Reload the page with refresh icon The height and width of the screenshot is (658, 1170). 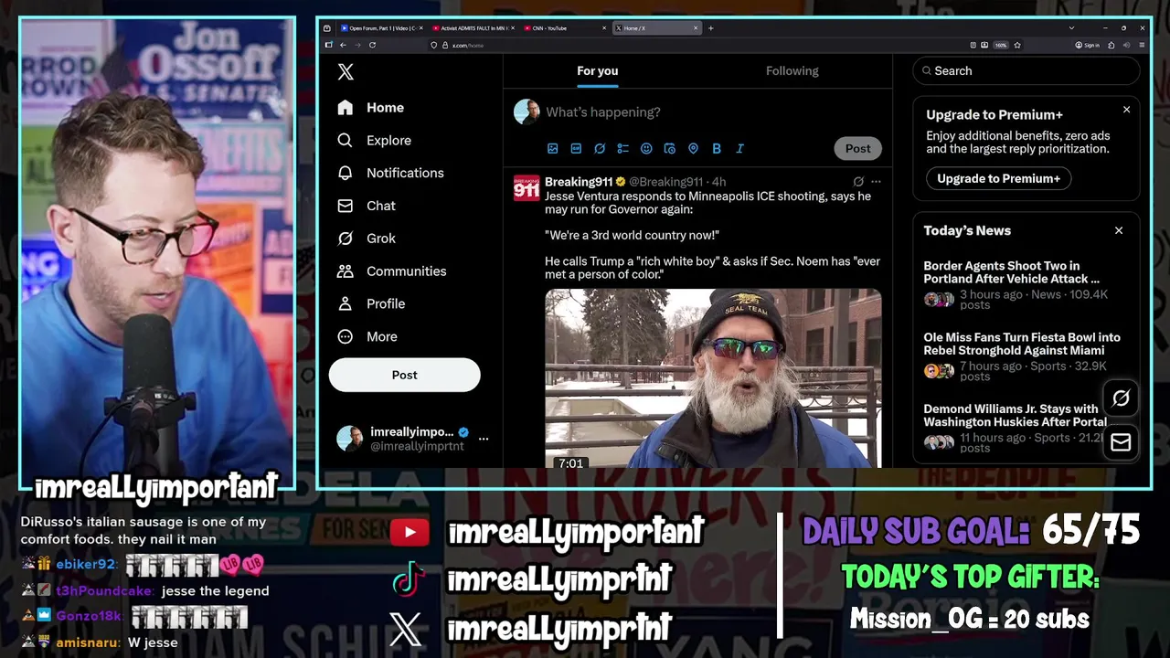(372, 45)
